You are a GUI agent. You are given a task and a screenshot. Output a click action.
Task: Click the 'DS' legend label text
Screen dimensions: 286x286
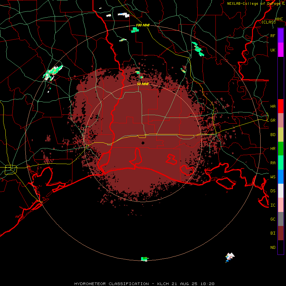pyautogui.click(x=273, y=191)
